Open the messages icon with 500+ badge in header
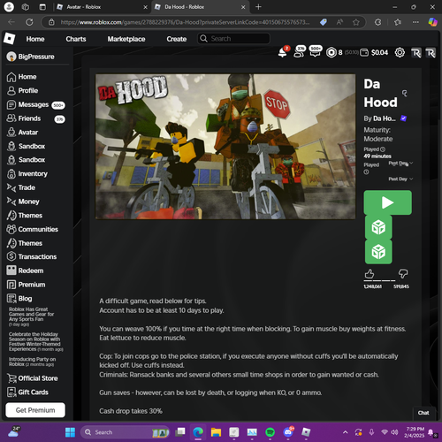The width and height of the screenshot is (442, 442). [x=315, y=52]
